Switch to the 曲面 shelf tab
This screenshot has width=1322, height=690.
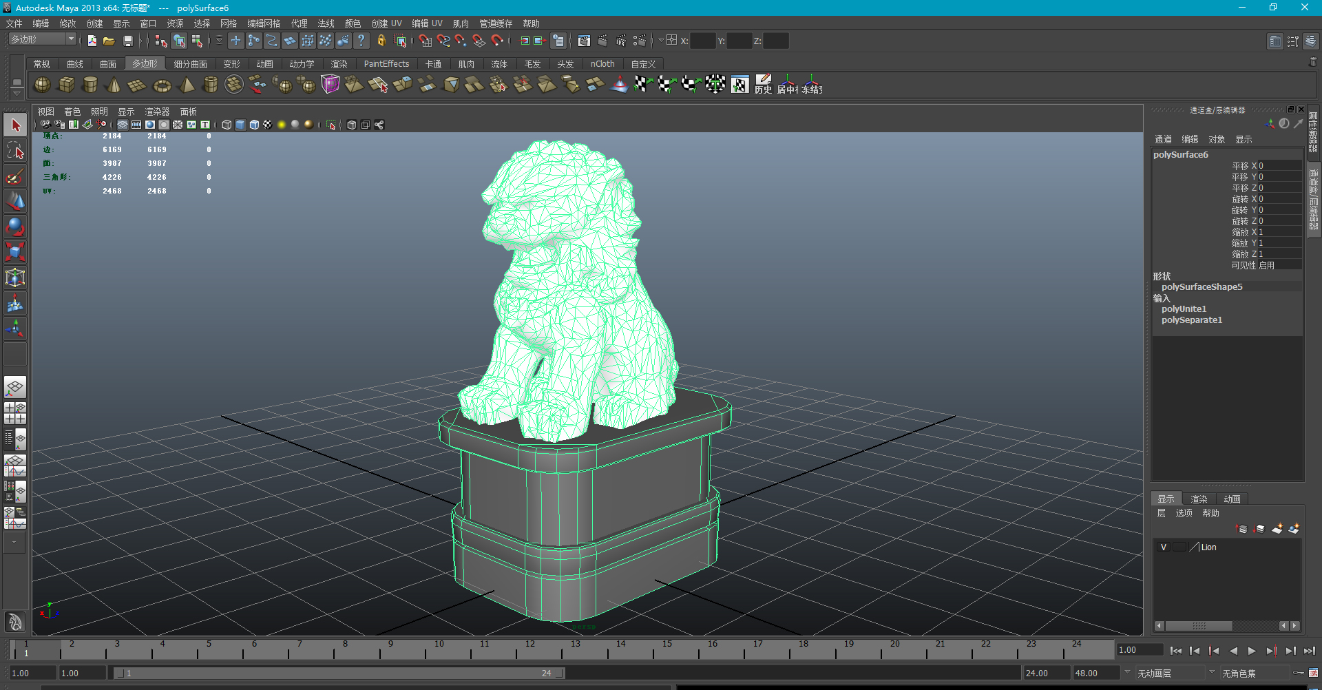[x=108, y=64]
